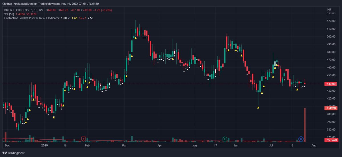342x157 pixels.
Task: Select the Vol (50) indicator legend
Action: coord(10,14)
